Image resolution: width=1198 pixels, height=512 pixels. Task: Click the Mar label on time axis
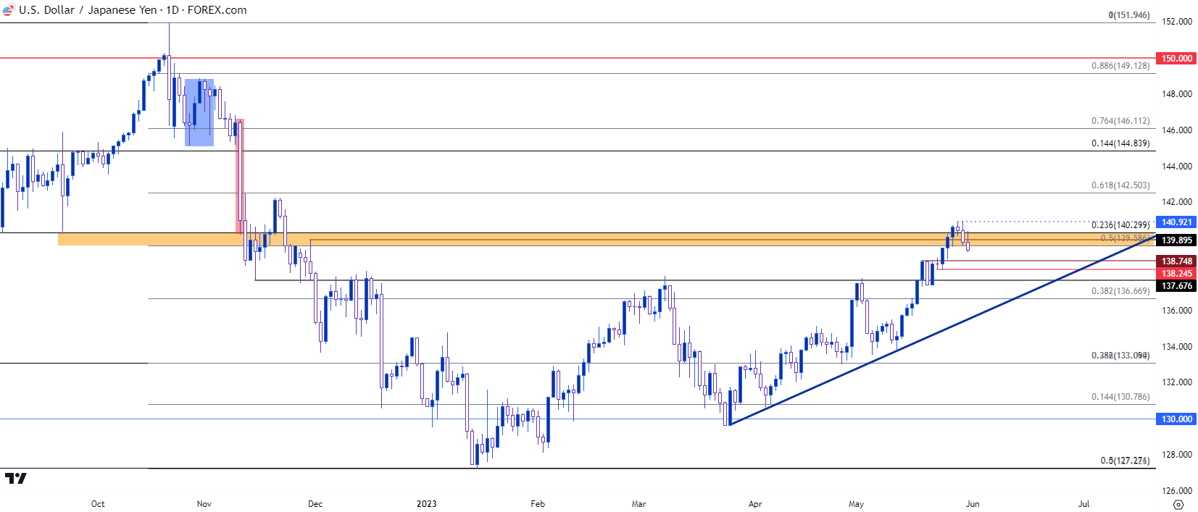[x=638, y=504]
